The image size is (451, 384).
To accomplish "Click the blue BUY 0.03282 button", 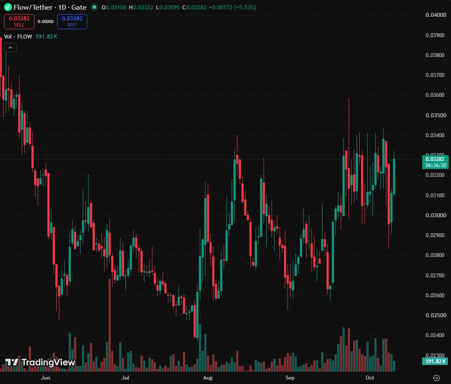I will (x=72, y=22).
